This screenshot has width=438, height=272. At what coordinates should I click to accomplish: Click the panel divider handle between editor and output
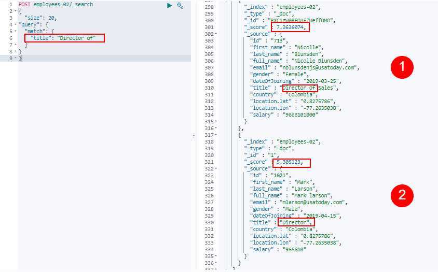point(194,136)
